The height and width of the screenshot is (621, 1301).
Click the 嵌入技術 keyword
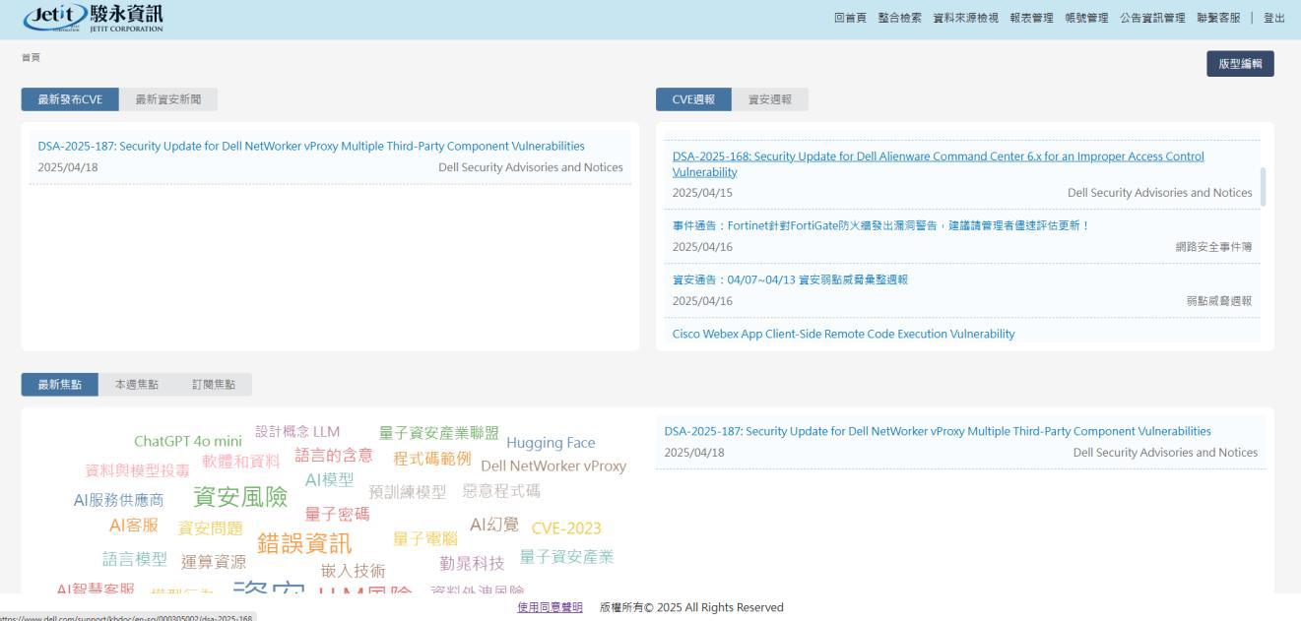point(354,571)
